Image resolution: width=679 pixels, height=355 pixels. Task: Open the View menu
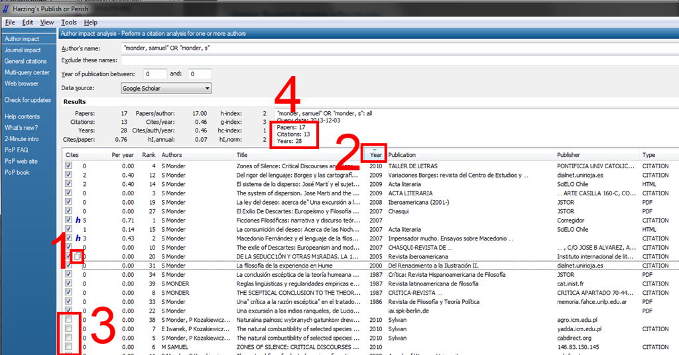coord(46,23)
